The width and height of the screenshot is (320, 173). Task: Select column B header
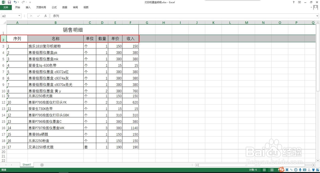[x=55, y=22]
